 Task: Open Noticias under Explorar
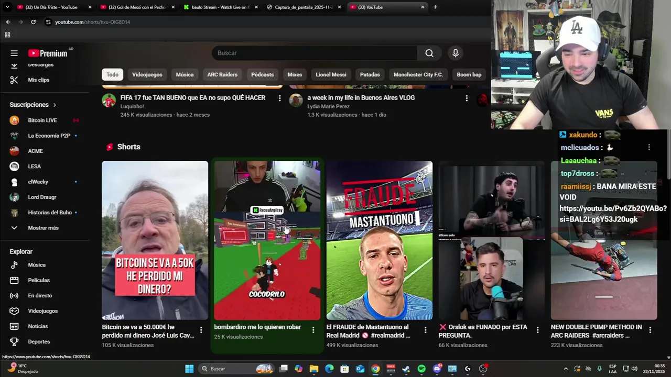click(38, 326)
